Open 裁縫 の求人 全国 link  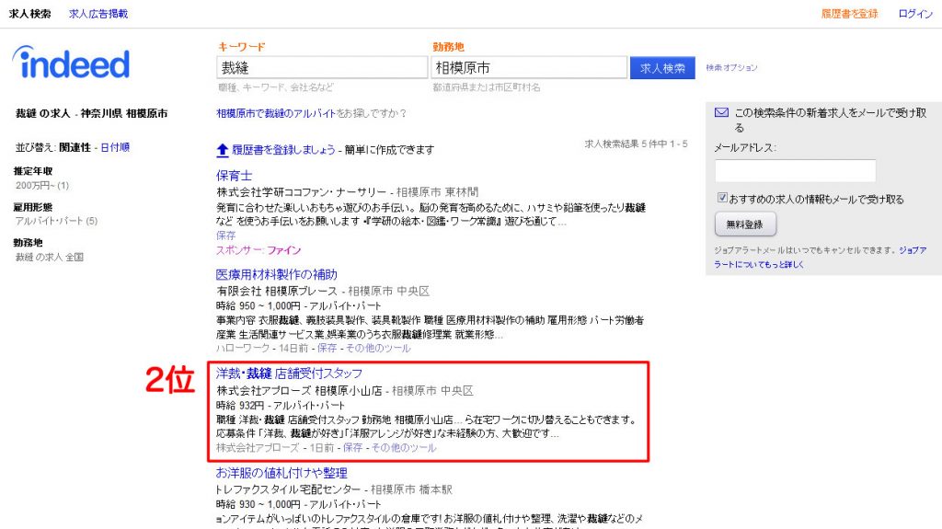tap(50, 258)
